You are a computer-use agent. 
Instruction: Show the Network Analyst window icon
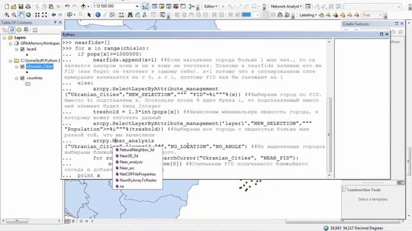click(308, 6)
